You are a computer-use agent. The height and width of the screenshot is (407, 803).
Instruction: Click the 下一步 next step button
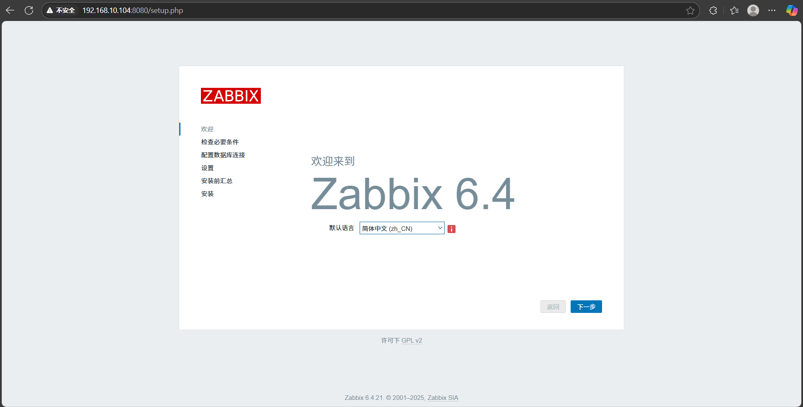[586, 307]
